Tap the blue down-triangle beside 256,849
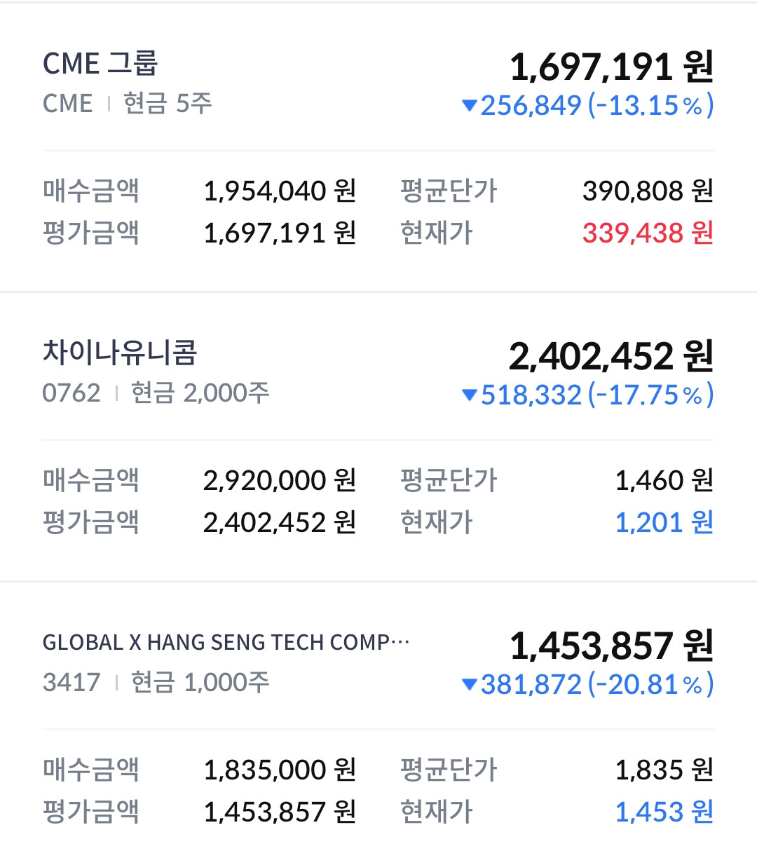 [x=470, y=106]
